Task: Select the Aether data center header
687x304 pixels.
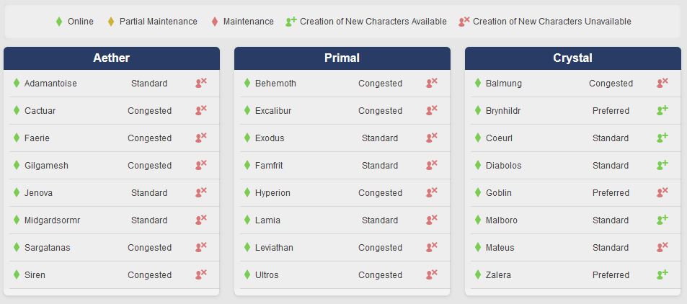Action: pyautogui.click(x=112, y=58)
